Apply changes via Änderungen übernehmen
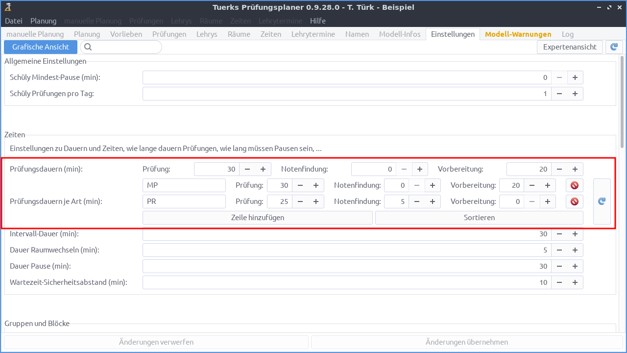 (467, 342)
